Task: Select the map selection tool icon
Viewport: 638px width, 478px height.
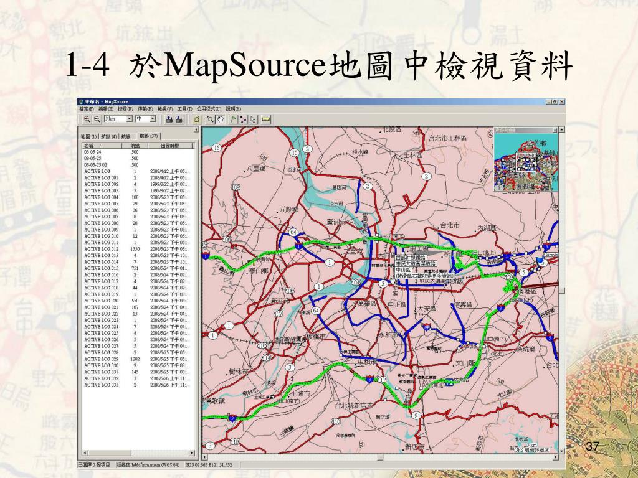Action: click(x=198, y=119)
